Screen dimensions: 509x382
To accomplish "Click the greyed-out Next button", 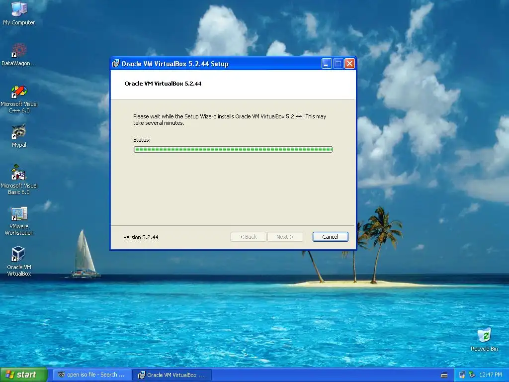I will point(285,237).
